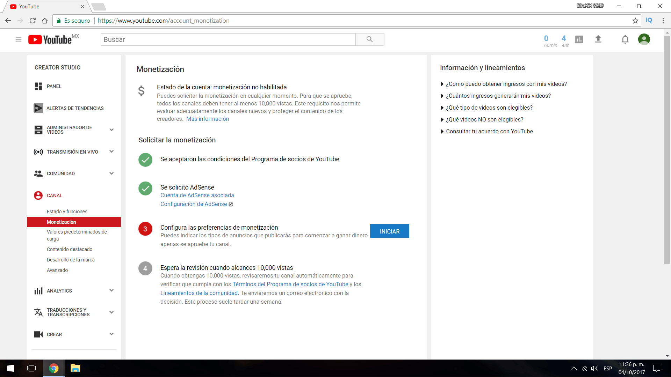Select the Monetización menu item

(74, 222)
